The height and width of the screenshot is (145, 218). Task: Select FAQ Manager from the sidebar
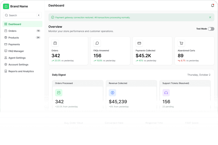[16, 51]
